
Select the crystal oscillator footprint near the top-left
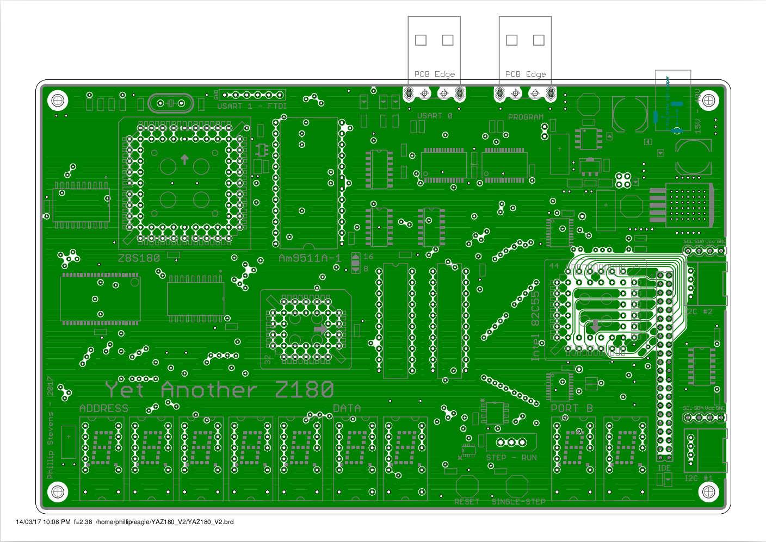[x=170, y=103]
